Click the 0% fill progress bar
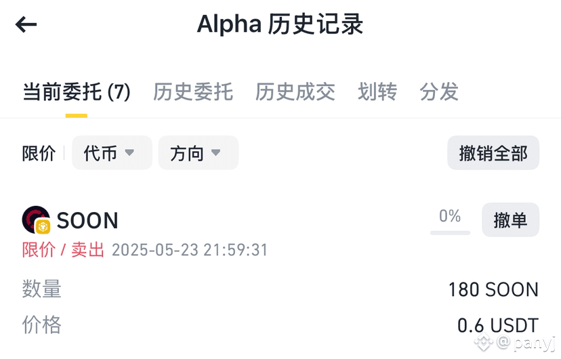Screen dimensions: 561x359 pos(450,232)
